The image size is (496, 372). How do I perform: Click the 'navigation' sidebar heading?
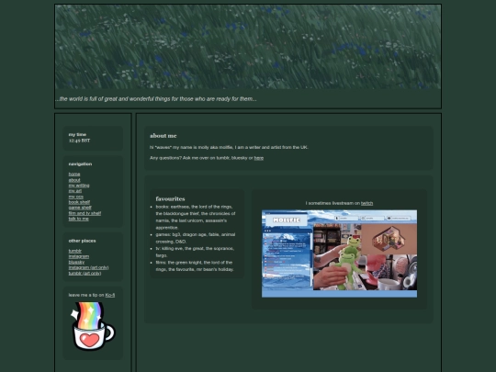pyautogui.click(x=80, y=163)
